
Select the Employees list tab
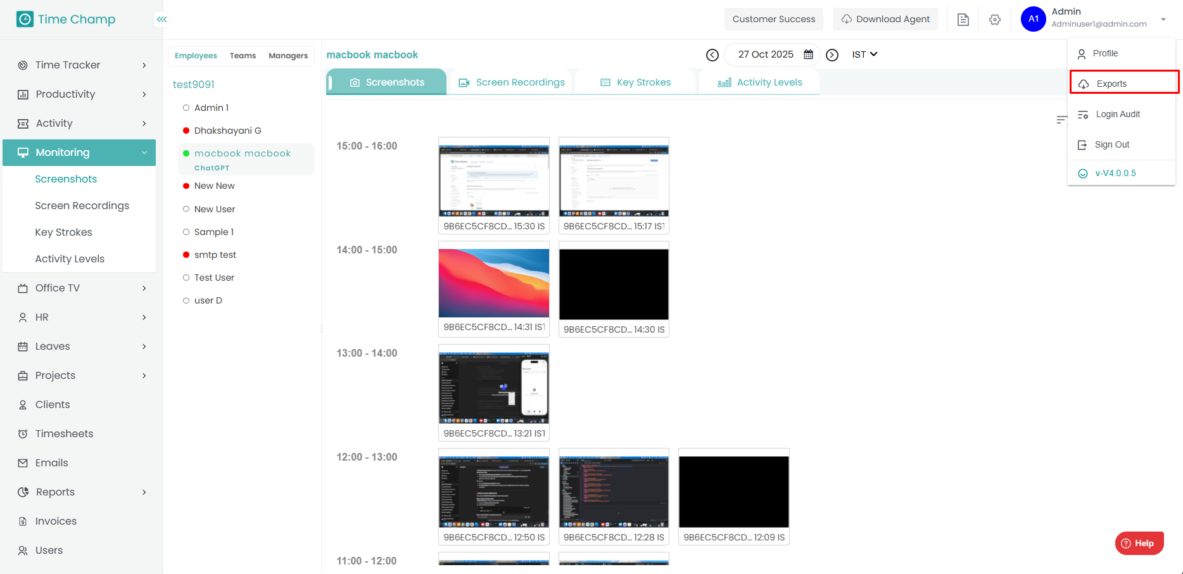point(196,56)
